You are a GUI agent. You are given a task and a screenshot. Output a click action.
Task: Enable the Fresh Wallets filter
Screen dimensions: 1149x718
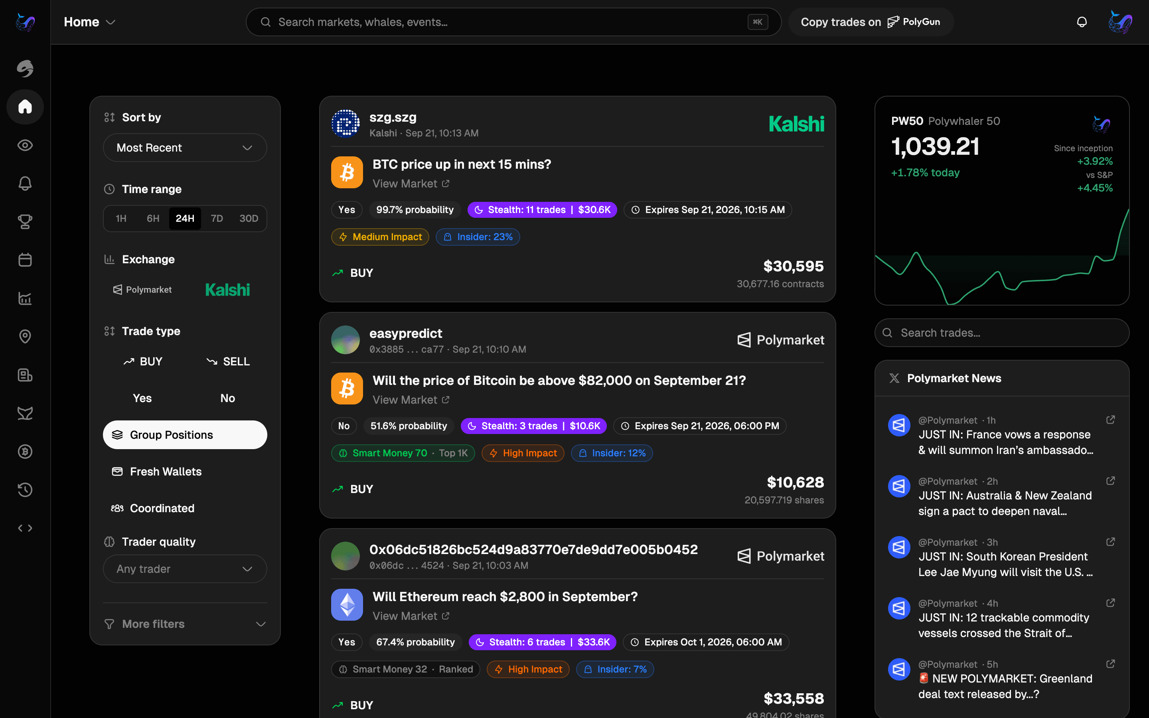[185, 471]
